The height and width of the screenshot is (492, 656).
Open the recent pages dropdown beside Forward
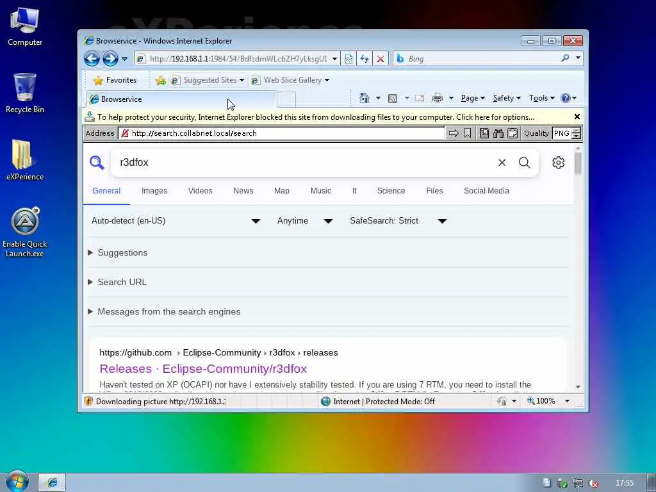(125, 59)
